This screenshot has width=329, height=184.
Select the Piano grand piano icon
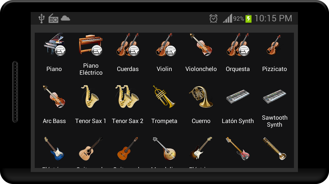pyautogui.click(x=54, y=44)
